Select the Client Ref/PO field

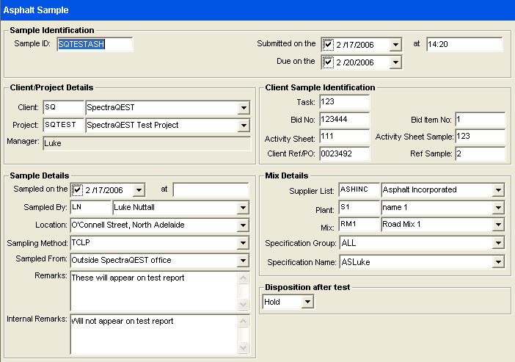[x=344, y=154]
